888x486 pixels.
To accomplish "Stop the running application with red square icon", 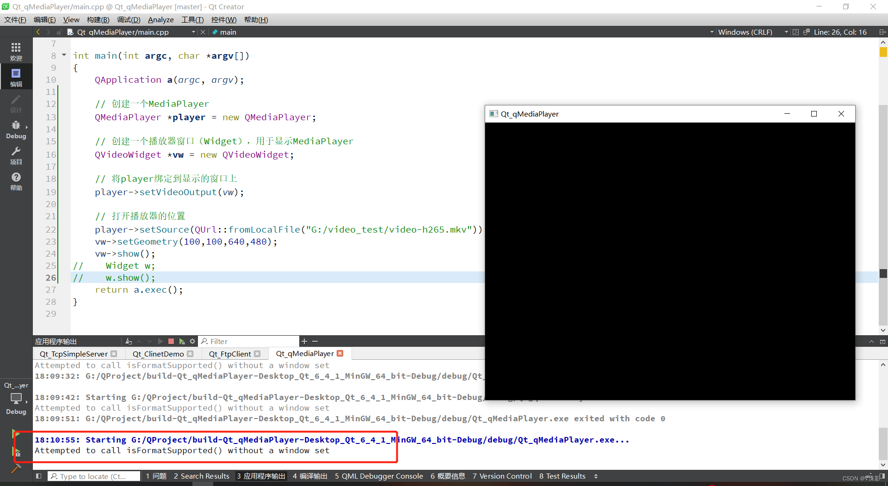I will tap(171, 341).
